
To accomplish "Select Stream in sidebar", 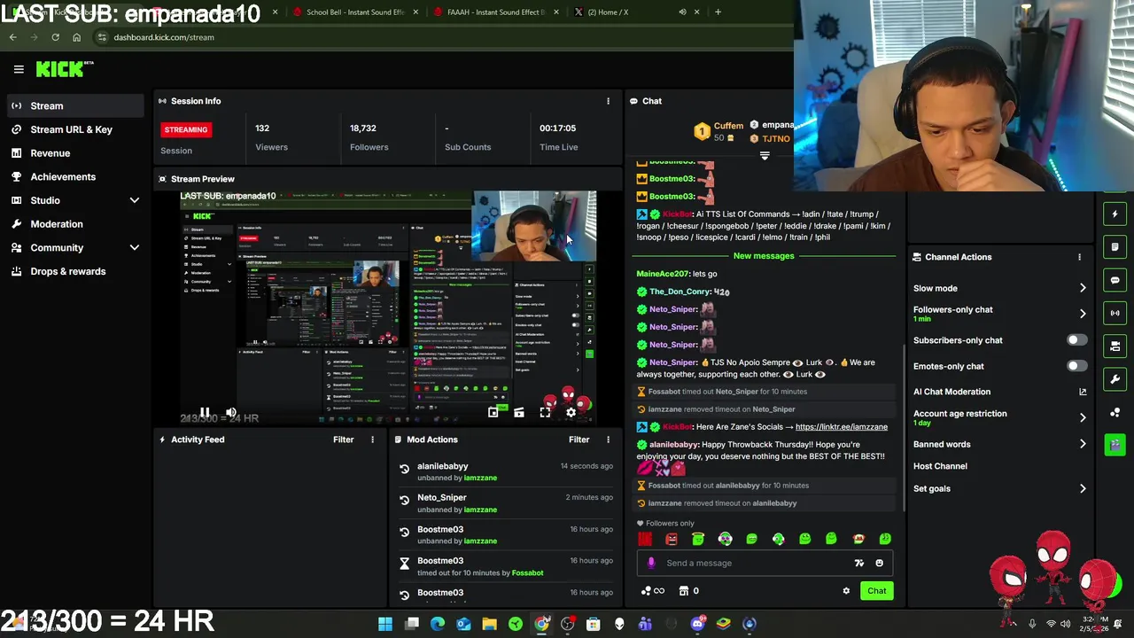I will click(x=74, y=106).
